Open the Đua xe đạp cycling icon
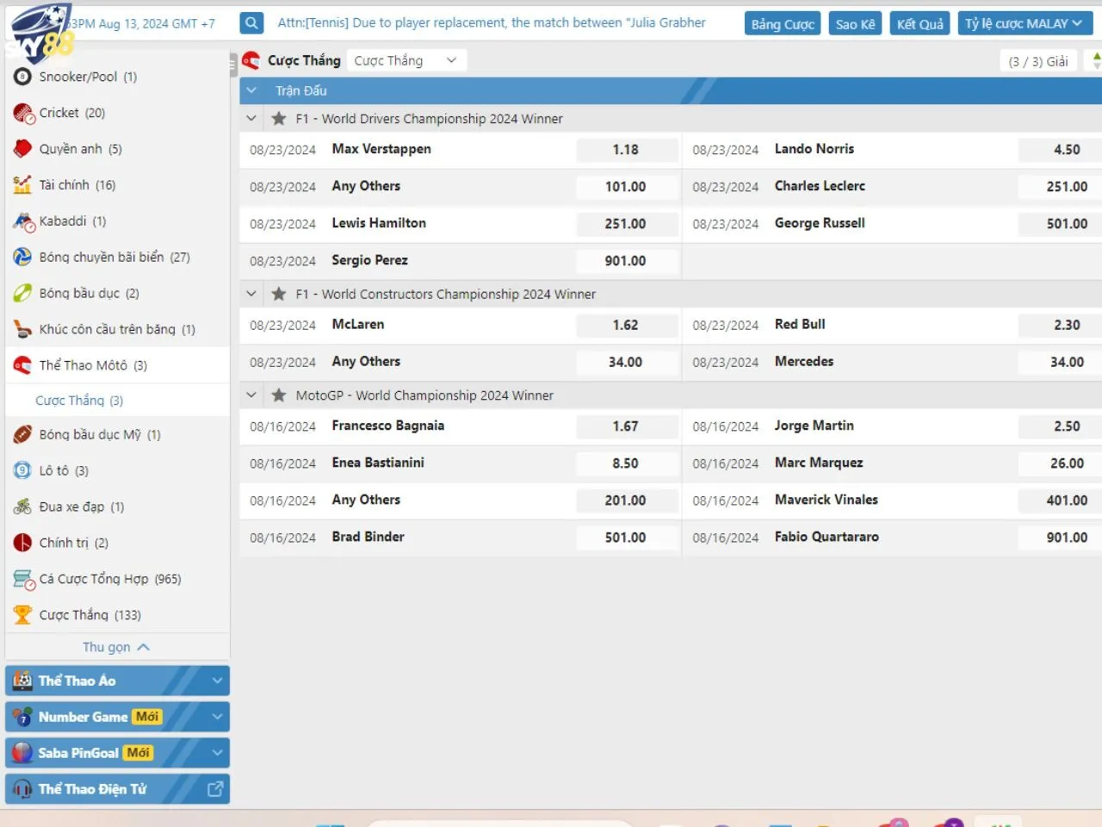This screenshot has height=827, width=1102. [22, 507]
